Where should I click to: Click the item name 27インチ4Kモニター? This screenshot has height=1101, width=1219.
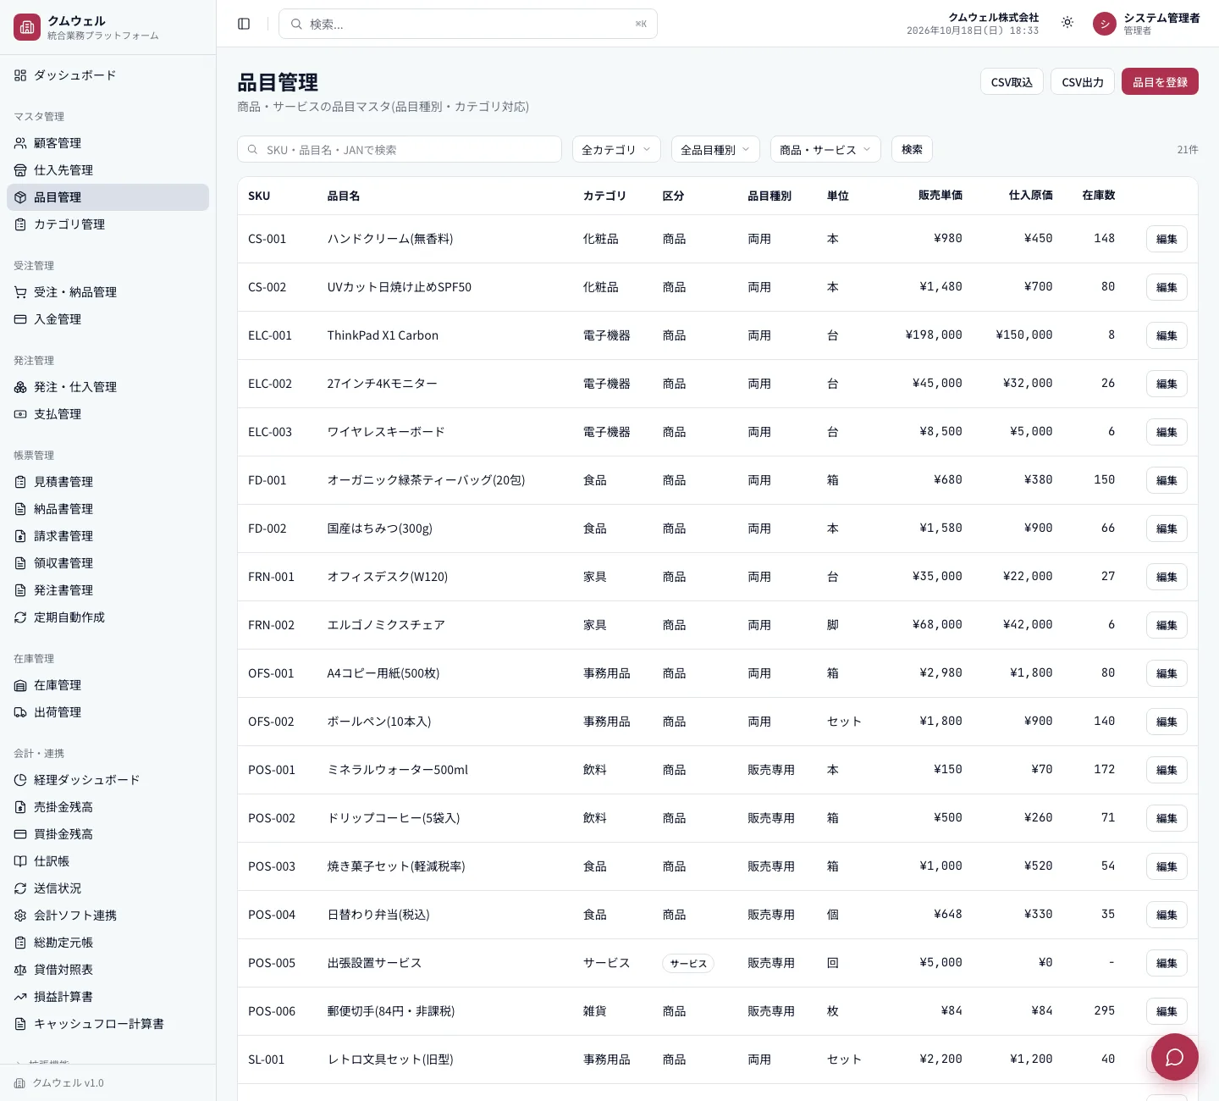(x=383, y=384)
